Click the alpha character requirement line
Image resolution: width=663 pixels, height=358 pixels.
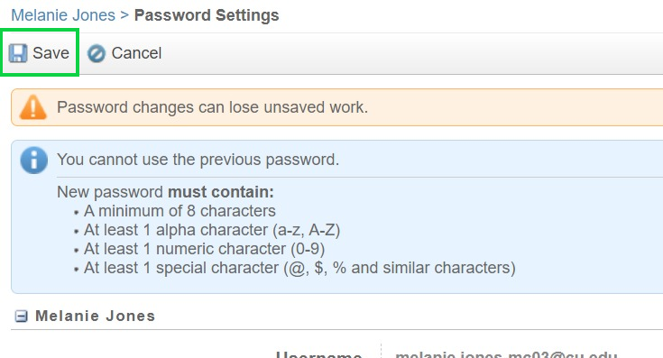pos(212,230)
